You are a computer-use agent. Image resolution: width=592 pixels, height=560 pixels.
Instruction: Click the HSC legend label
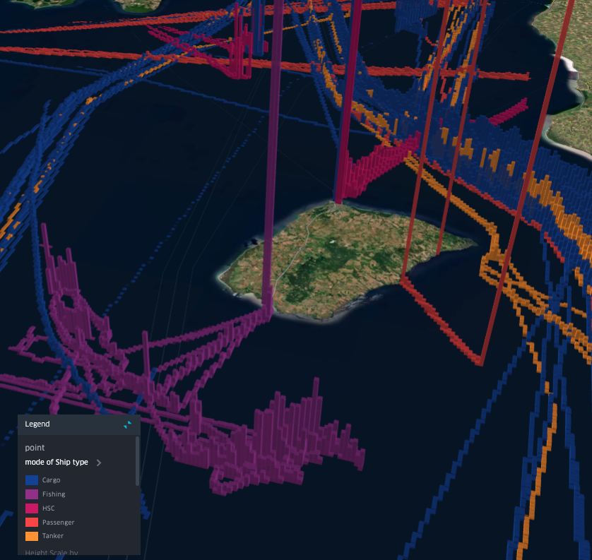[48, 508]
